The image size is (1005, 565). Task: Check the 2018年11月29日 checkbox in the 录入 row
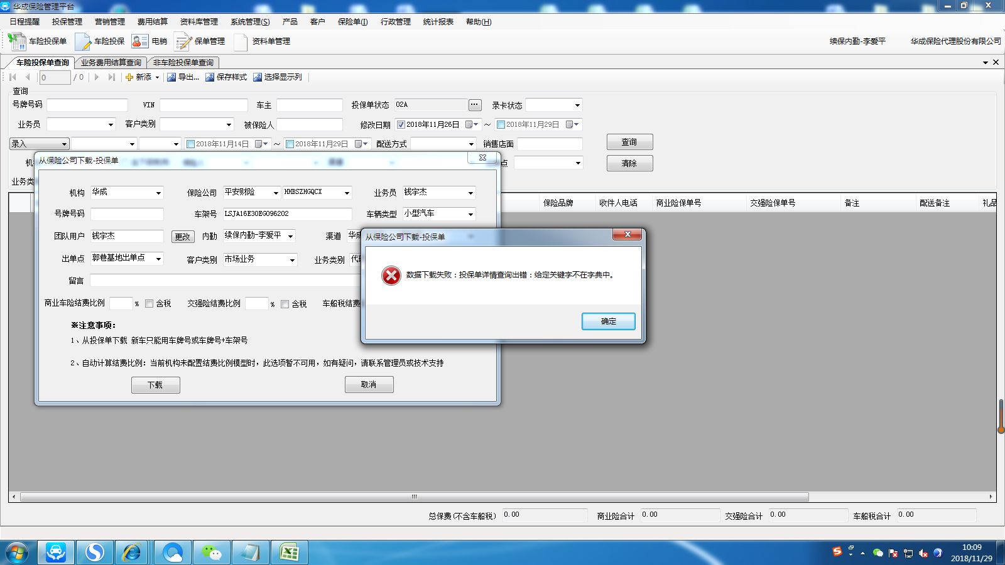(x=290, y=144)
